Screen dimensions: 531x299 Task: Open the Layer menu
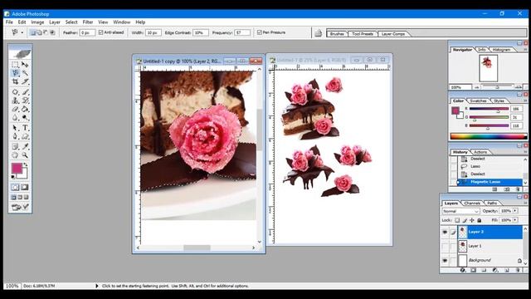(x=55, y=22)
